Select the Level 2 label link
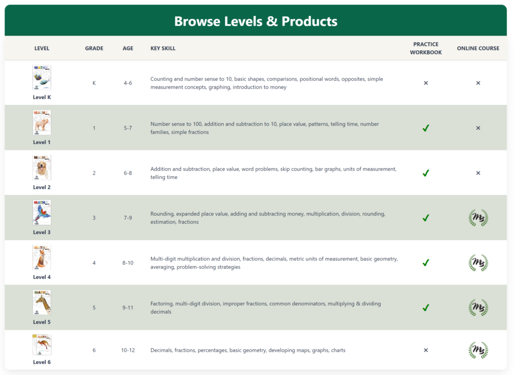Image resolution: width=528 pixels, height=375 pixels. click(x=42, y=187)
